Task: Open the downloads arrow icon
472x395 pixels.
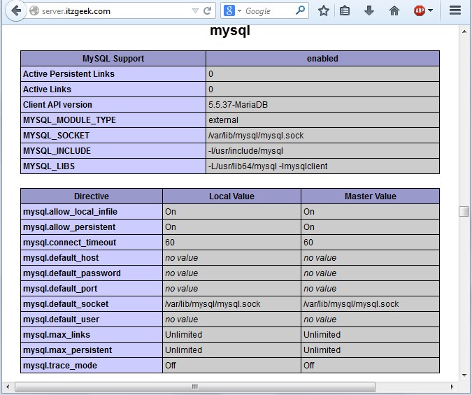Action: click(369, 10)
